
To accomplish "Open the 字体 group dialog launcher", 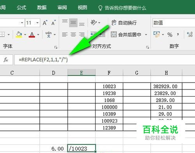I will (56, 47).
